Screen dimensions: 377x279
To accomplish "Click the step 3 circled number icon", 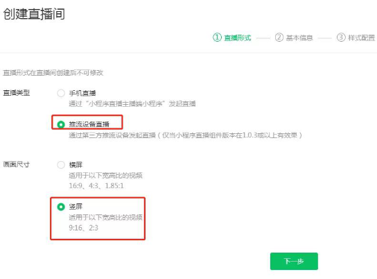I will pyautogui.click(x=341, y=37).
